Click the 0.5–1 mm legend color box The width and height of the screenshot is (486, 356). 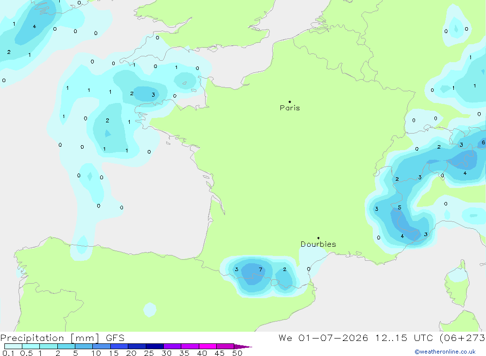point(31,346)
